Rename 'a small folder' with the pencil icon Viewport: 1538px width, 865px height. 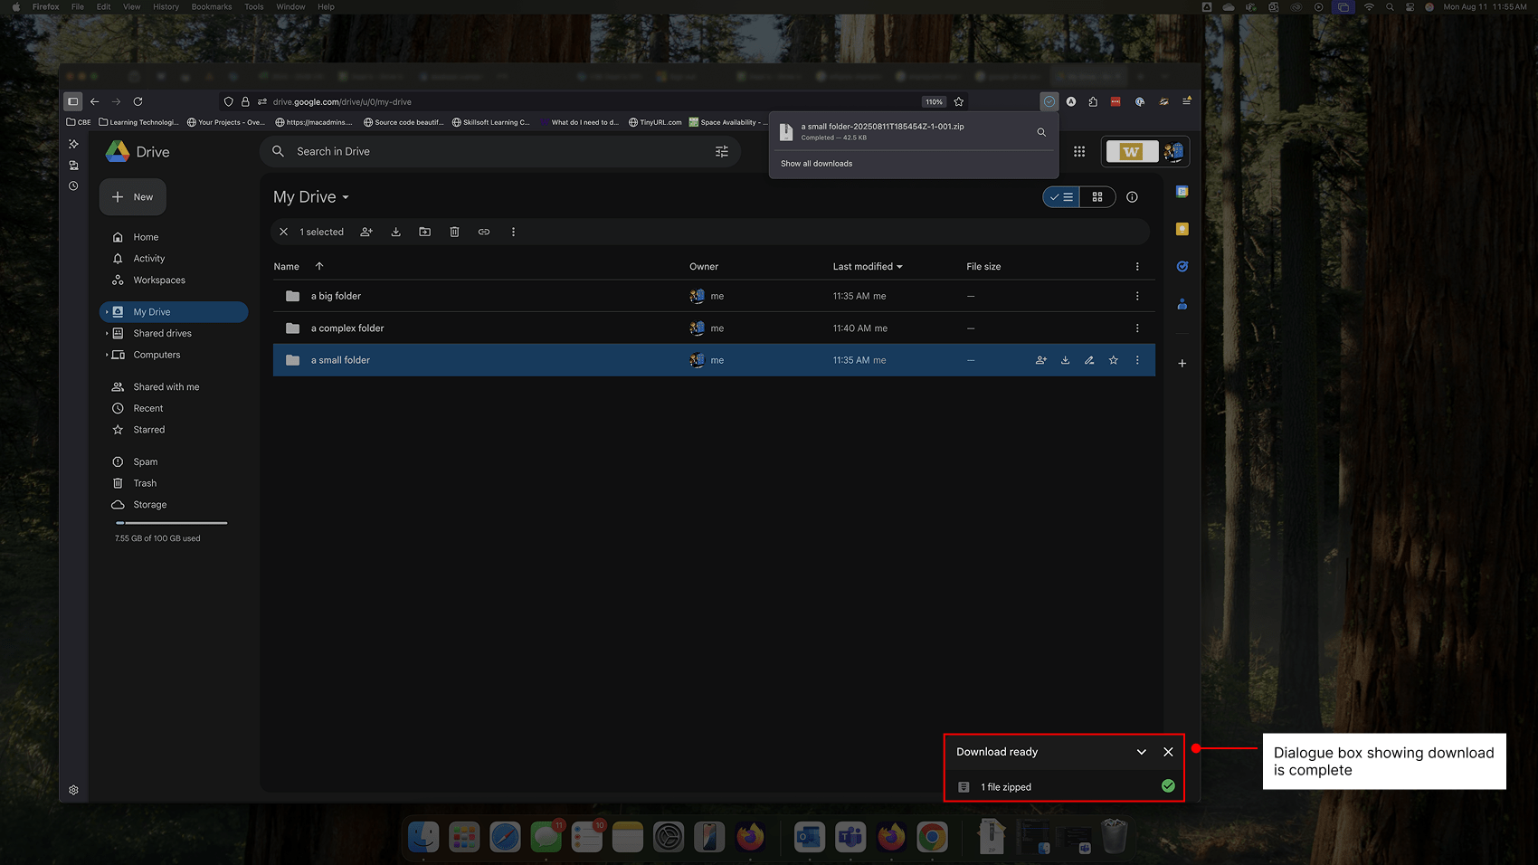[1089, 359]
